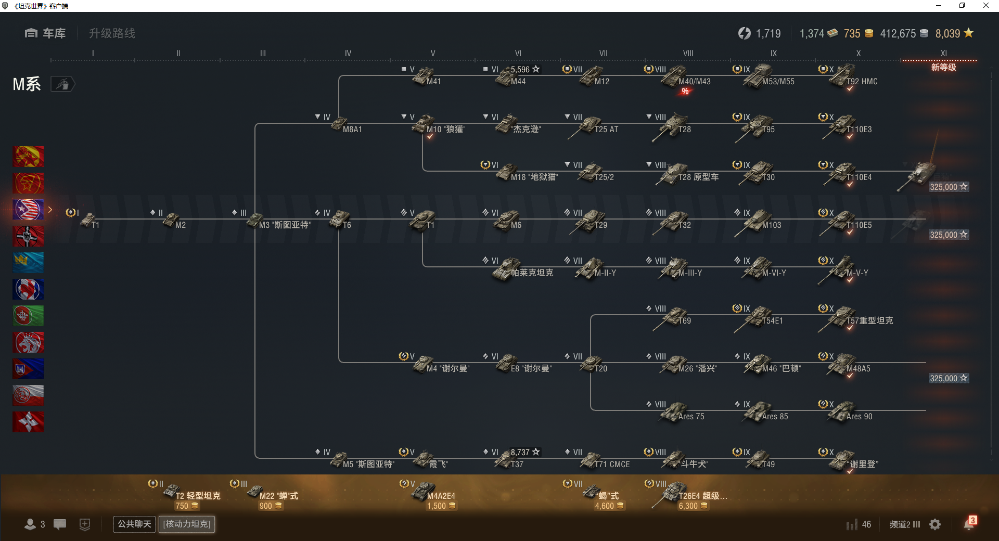Screen dimensions: 999x541
Task: Switch to 公共聊天 chat tab
Action: 134,524
